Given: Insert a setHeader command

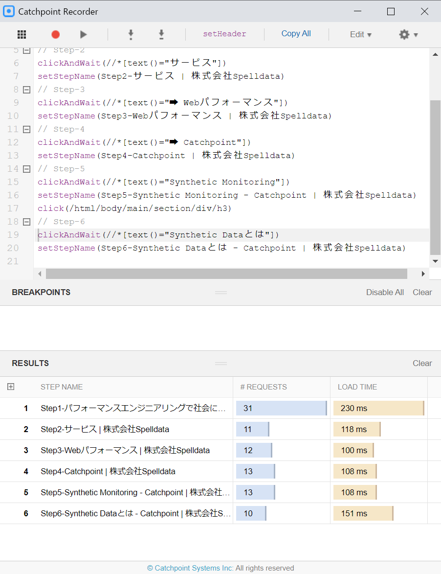Looking at the screenshot, I should [x=224, y=34].
